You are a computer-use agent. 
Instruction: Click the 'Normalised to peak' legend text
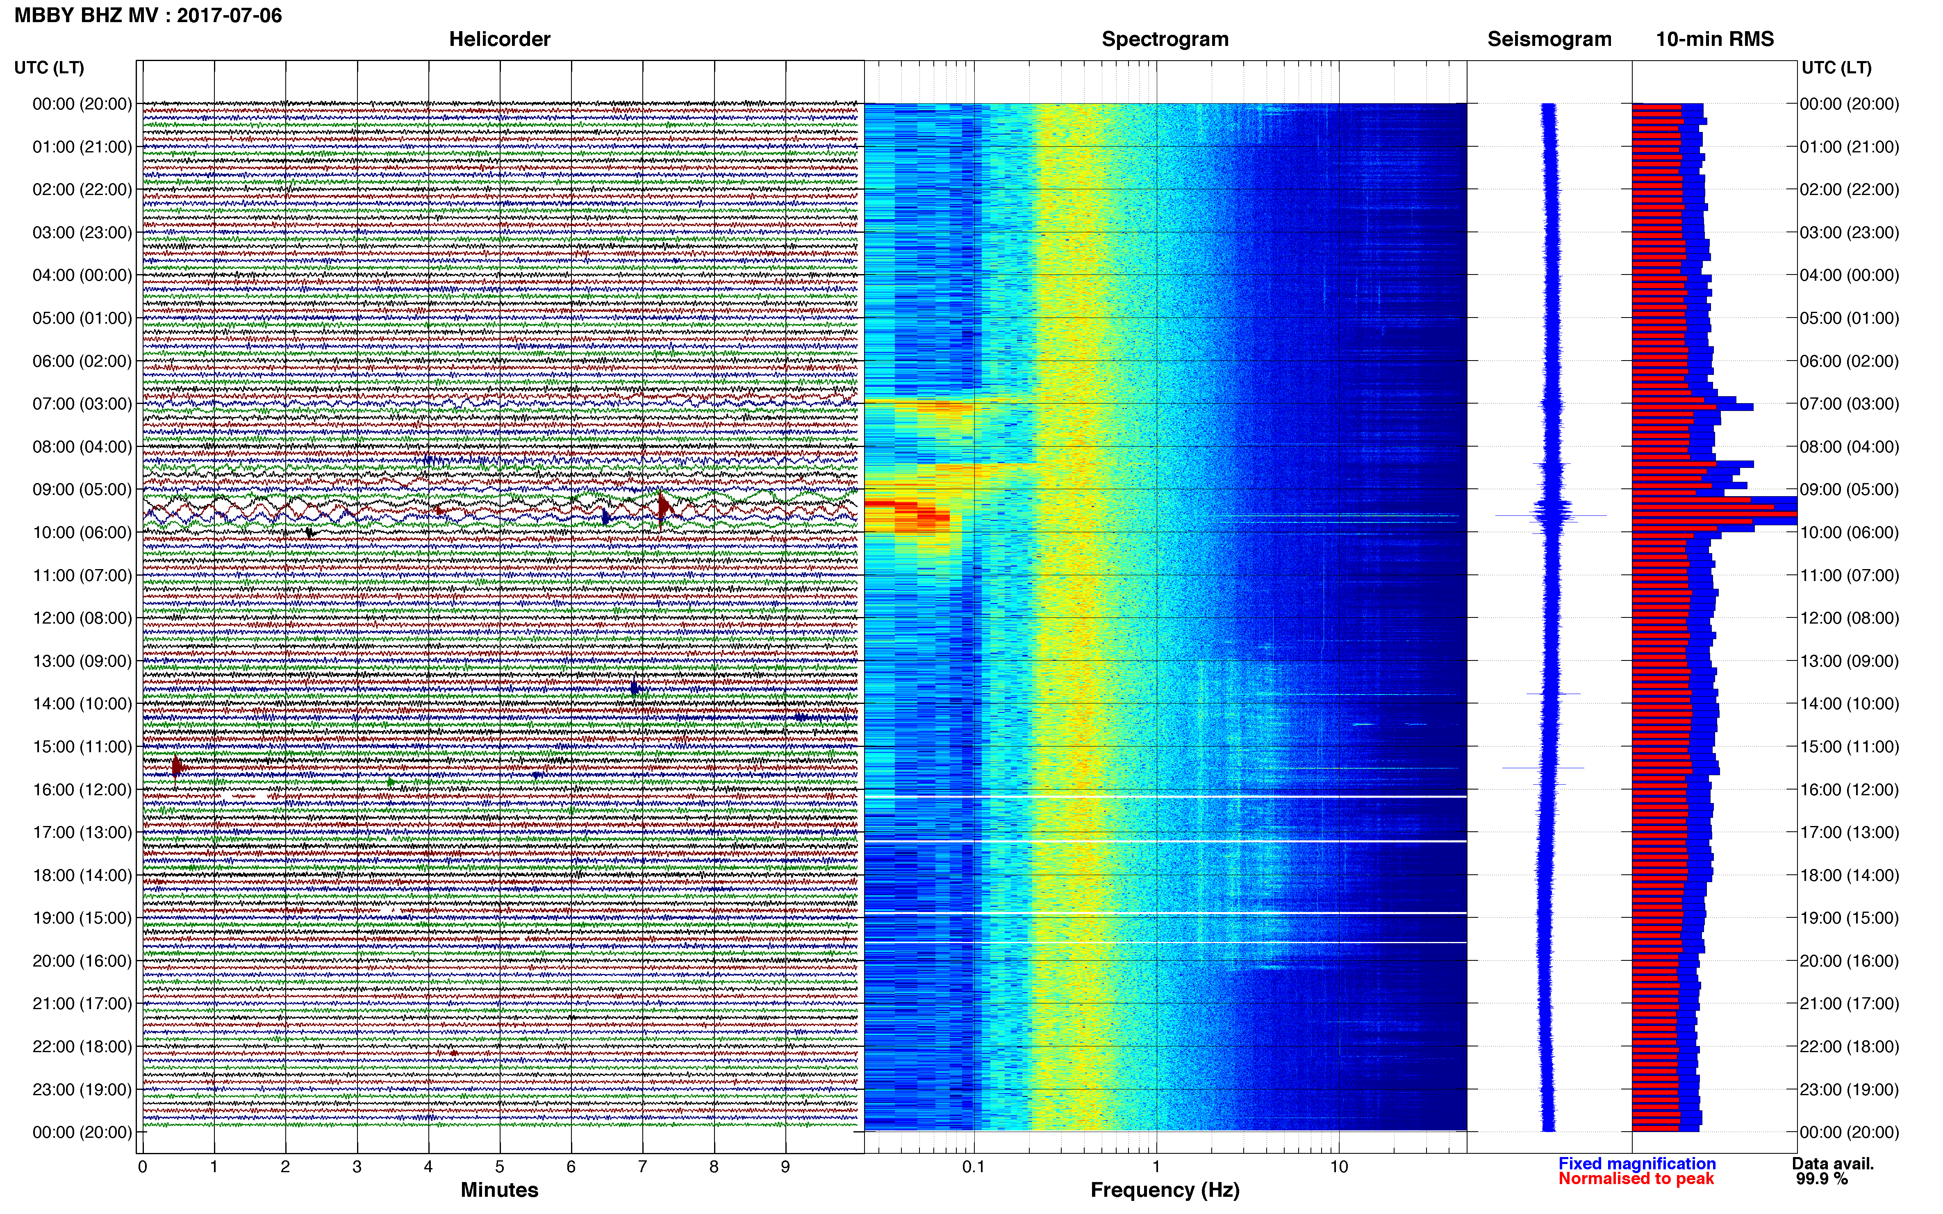click(1636, 1179)
